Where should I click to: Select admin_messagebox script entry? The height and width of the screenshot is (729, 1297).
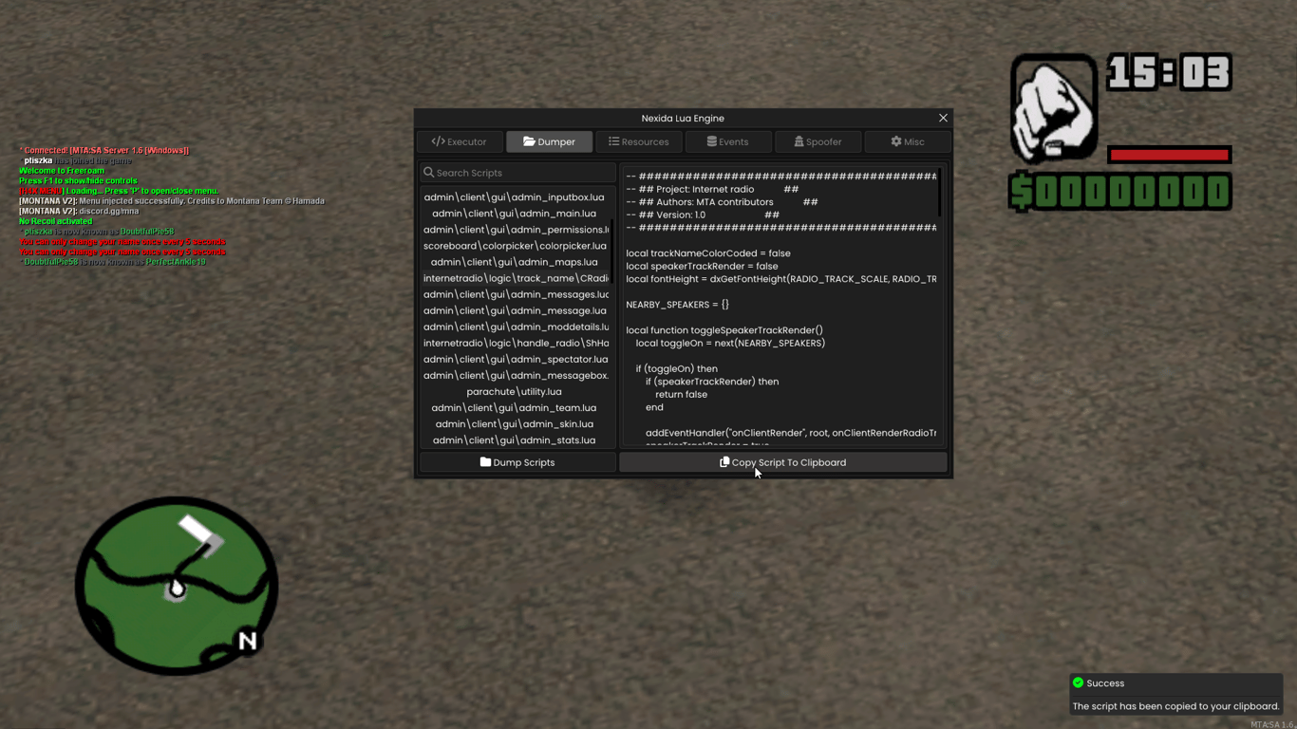pos(515,375)
